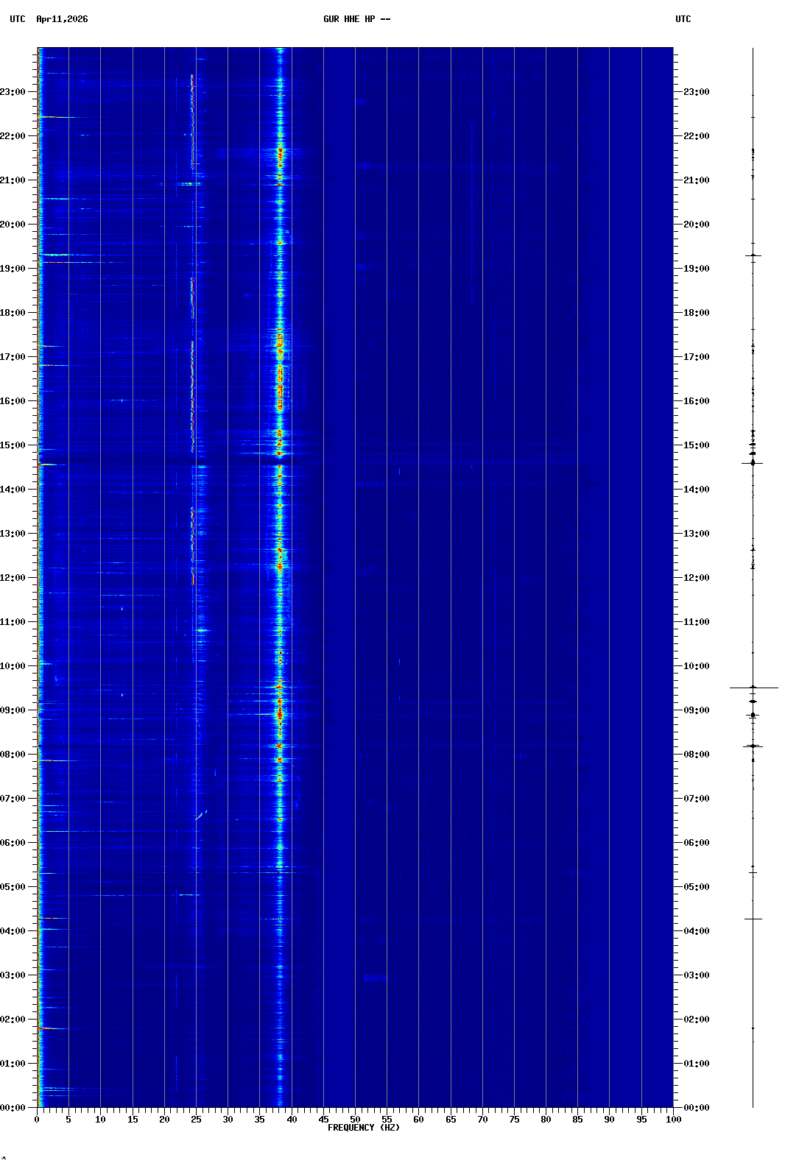Screen dimensions: 785x1166
Task: Click the largest spike on the seismogram trace
Action: click(x=753, y=688)
